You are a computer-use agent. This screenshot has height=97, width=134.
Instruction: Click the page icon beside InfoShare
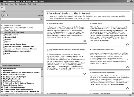coord(3,42)
